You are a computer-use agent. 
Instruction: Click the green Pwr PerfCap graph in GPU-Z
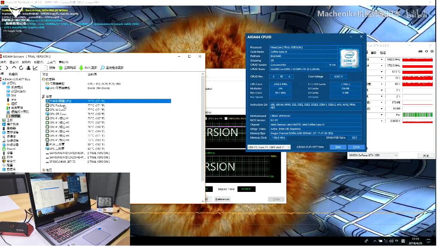[x=418, y=115]
